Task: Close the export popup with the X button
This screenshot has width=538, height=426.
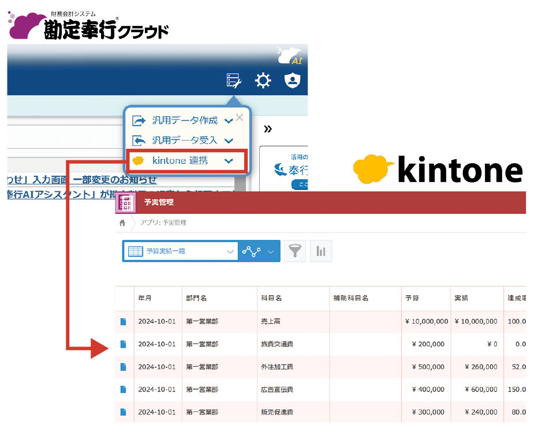Action: point(240,118)
